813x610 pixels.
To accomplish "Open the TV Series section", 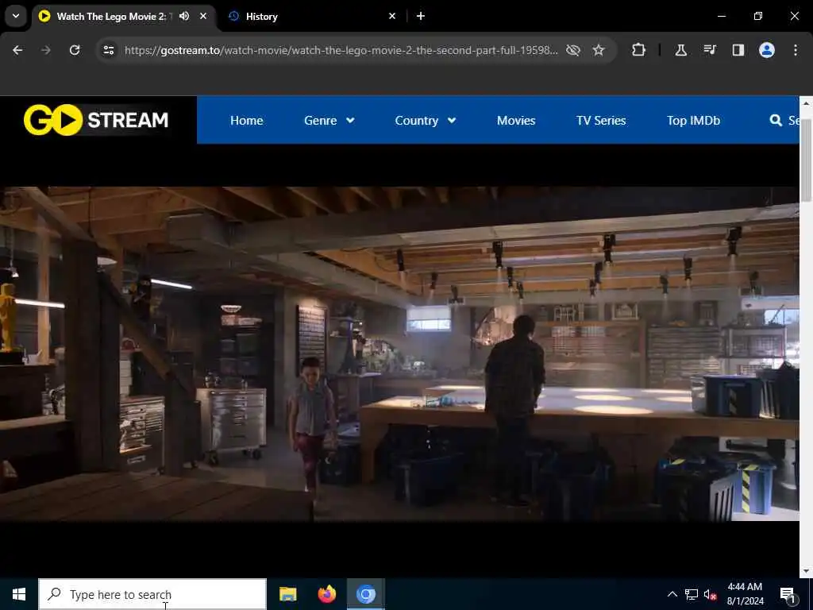I will (601, 121).
